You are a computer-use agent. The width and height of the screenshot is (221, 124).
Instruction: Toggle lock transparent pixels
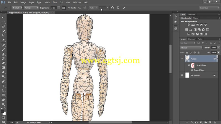tap(187, 53)
